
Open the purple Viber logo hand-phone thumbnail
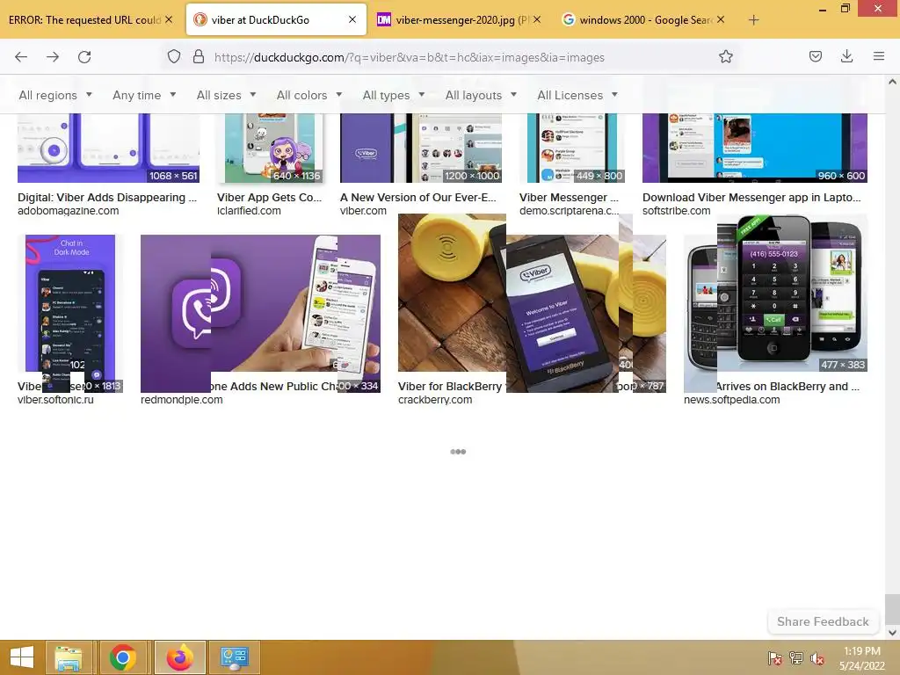[260, 314]
